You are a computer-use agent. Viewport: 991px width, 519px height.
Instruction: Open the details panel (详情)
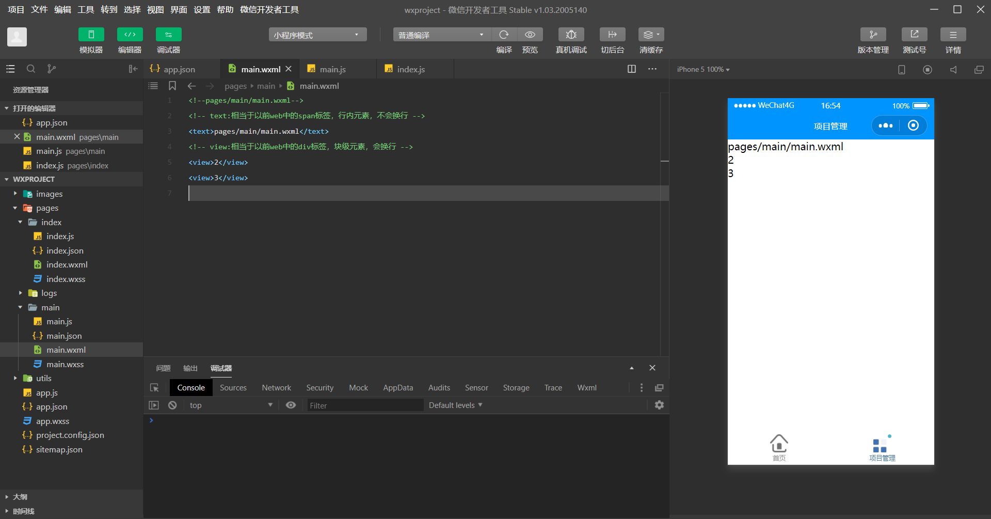tap(953, 35)
